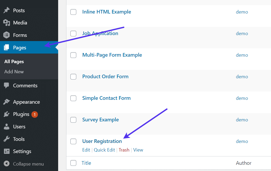The image size is (271, 171).
Task: Check the box next to User Registration
Action: pos(73,141)
